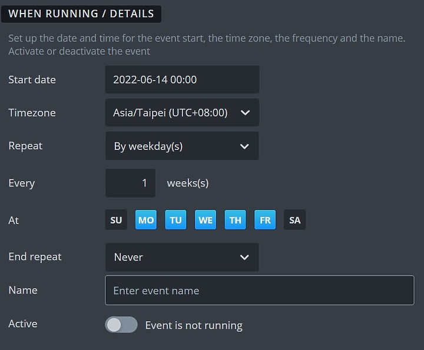This screenshot has width=424, height=350.
Task: Click the Enter event name field
Action: [259, 291]
